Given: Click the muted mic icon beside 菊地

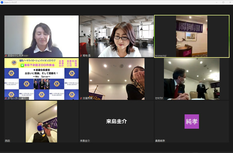Looking at the screenshot, I should click(x=81, y=56).
